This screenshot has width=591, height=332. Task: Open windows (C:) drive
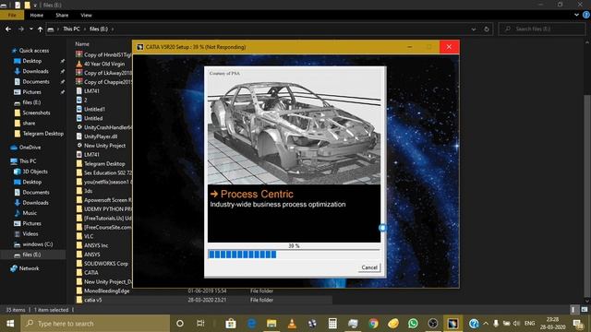pyautogui.click(x=37, y=244)
